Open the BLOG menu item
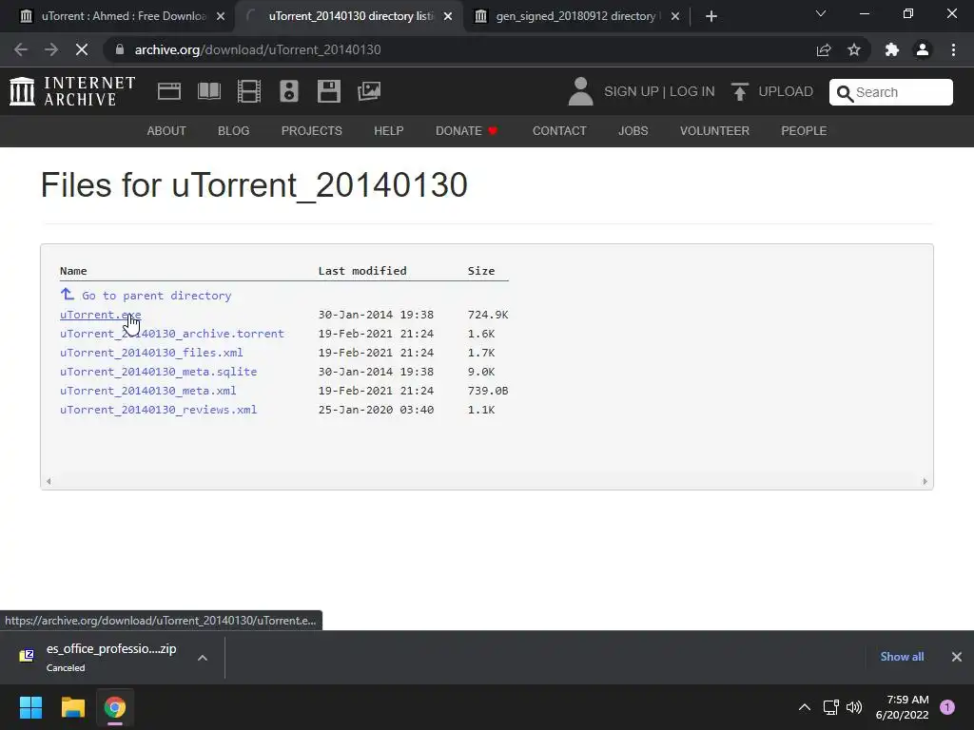The height and width of the screenshot is (730, 974). (234, 131)
